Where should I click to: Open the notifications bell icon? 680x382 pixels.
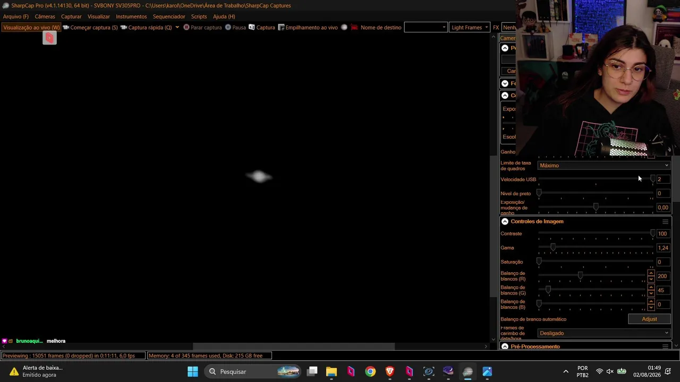pyautogui.click(x=668, y=371)
